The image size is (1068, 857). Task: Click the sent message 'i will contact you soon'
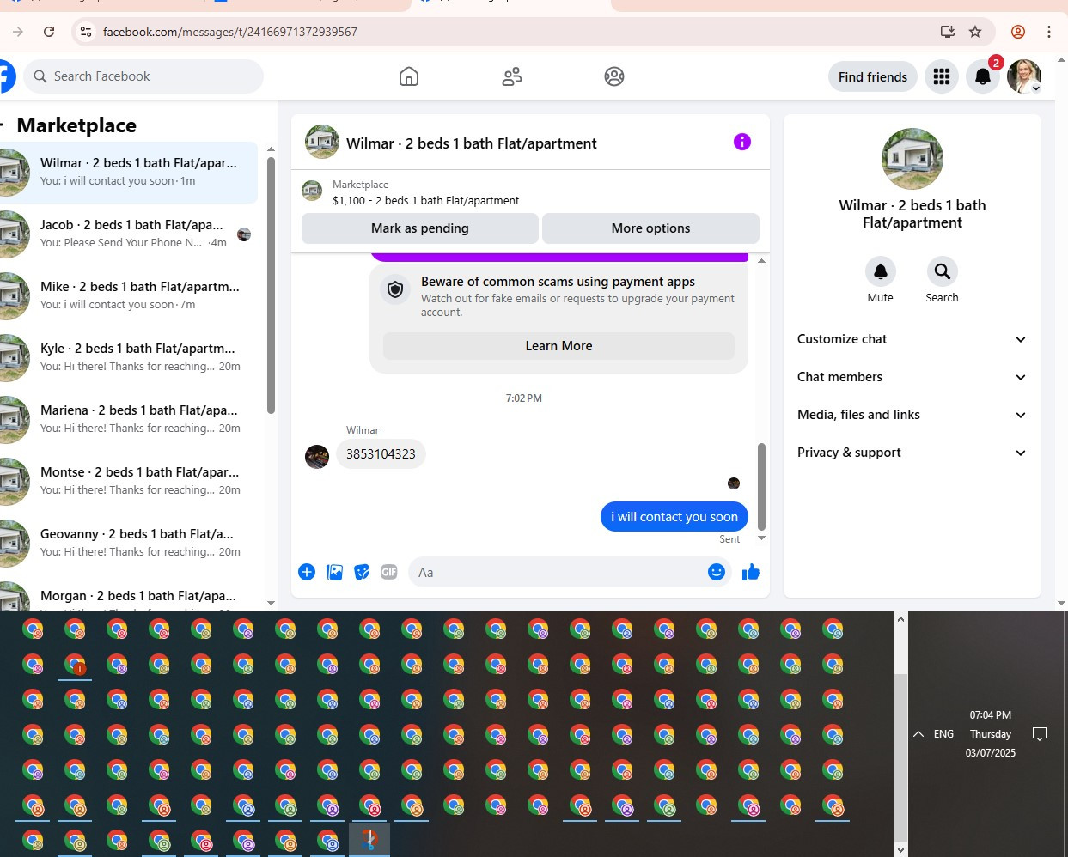[x=674, y=517]
